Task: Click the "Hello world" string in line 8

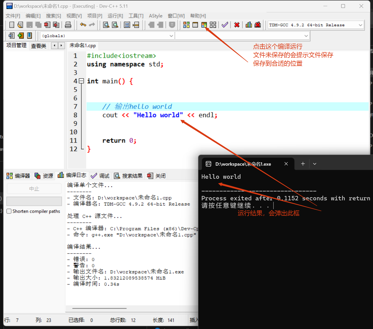Action: [158, 115]
